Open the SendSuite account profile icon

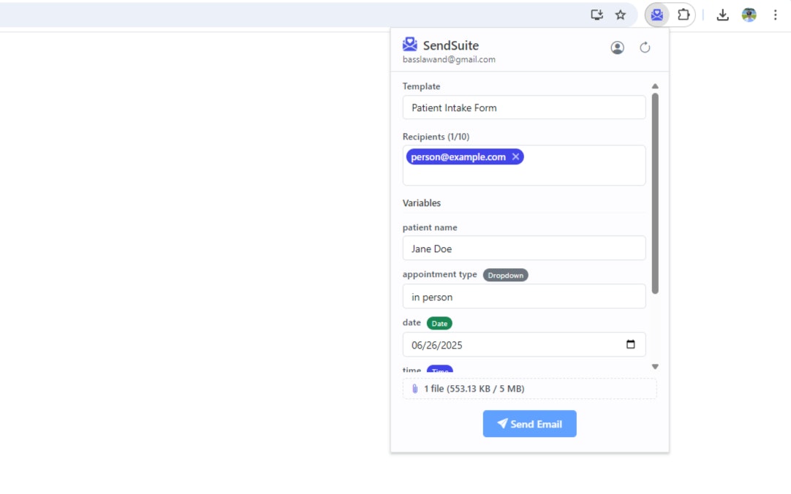tap(618, 47)
